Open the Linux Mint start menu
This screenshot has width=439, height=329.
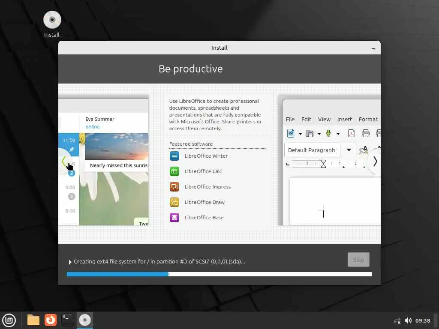(9, 320)
